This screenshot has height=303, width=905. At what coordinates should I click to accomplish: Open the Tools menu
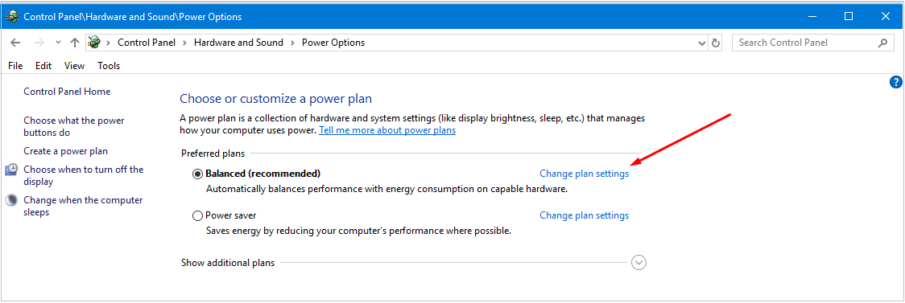(x=109, y=66)
